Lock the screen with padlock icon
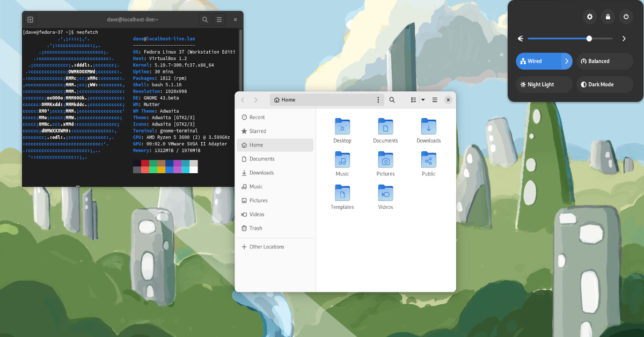The width and height of the screenshot is (644, 337). point(608,17)
